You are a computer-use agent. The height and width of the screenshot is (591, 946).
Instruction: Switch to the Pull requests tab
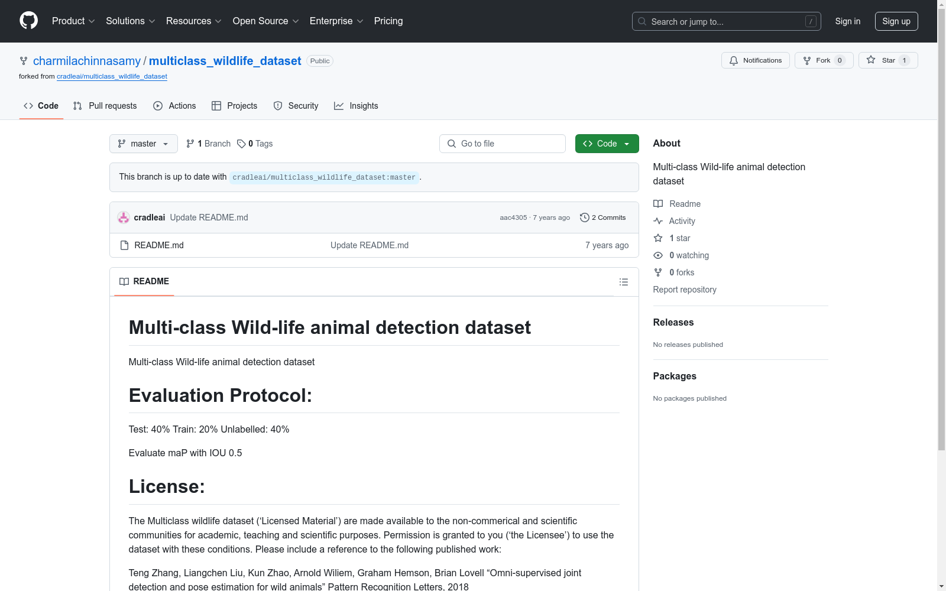click(x=105, y=106)
